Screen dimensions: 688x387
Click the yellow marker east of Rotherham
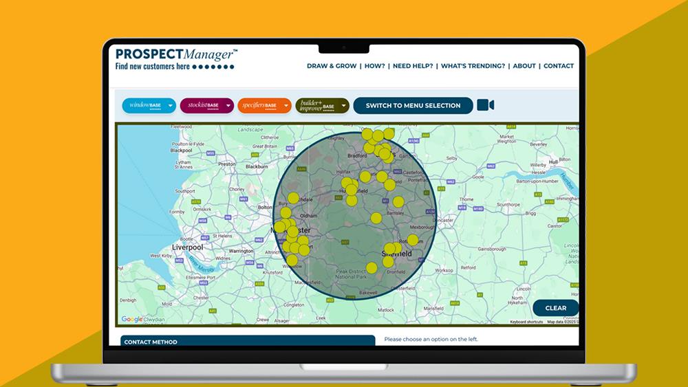(x=413, y=240)
